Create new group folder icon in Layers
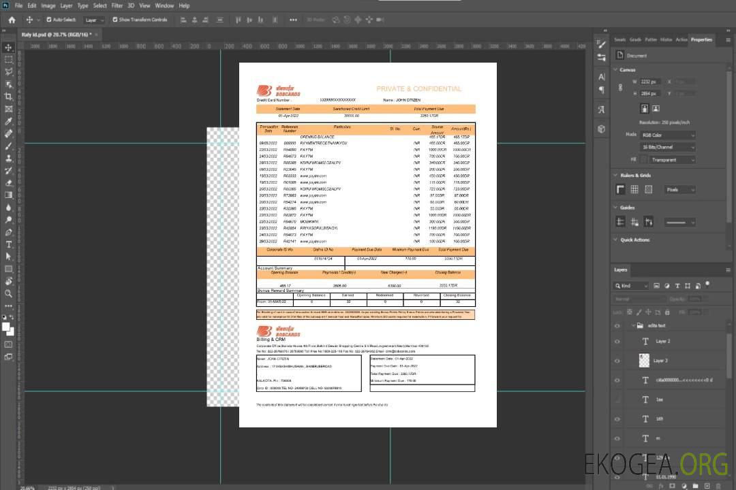Image resolution: width=736 pixels, height=490 pixels. pos(695,486)
